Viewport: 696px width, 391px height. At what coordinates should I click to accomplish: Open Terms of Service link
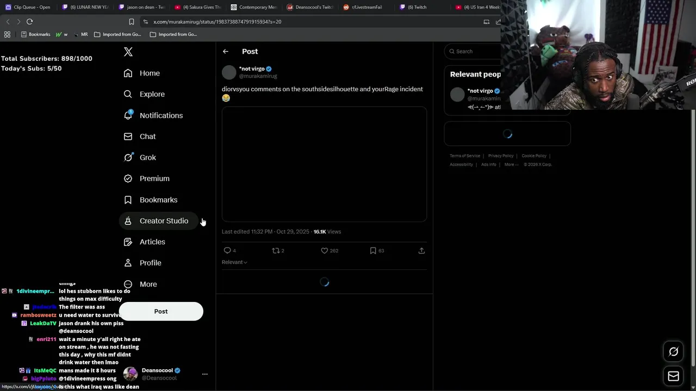point(465,156)
